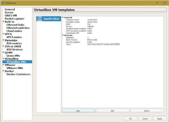Screen dimensions: 169x123
Task: Click the Server value Valhalla
Action: pos(90,26)
